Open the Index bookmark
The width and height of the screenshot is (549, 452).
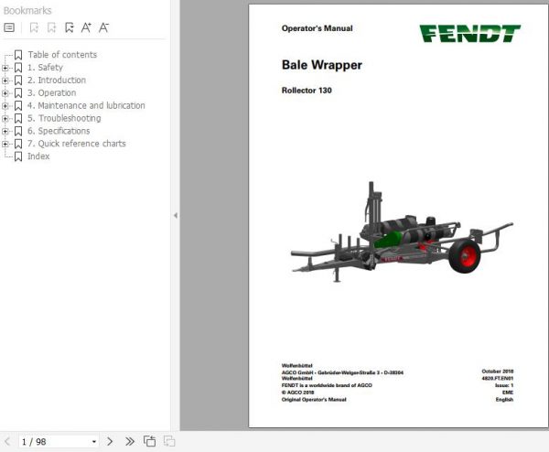[38, 156]
